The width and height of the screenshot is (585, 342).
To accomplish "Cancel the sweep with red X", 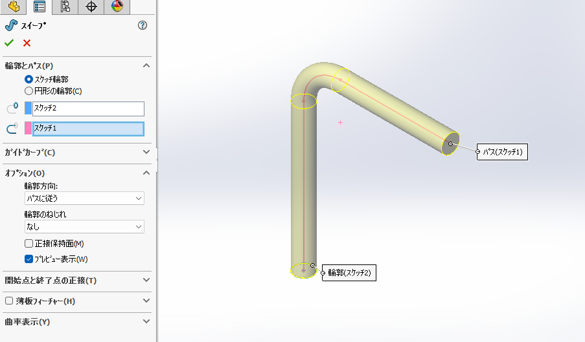I will pos(27,43).
